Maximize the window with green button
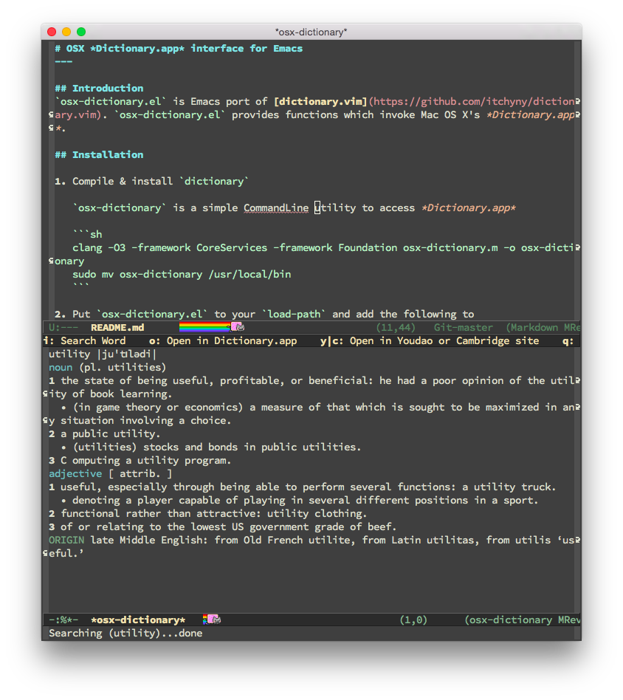 tap(81, 32)
